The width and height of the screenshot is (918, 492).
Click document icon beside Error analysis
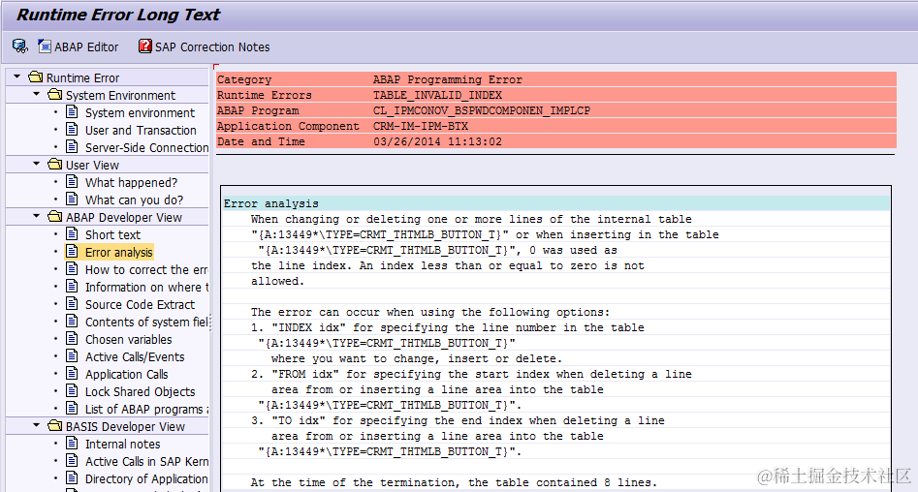click(72, 252)
